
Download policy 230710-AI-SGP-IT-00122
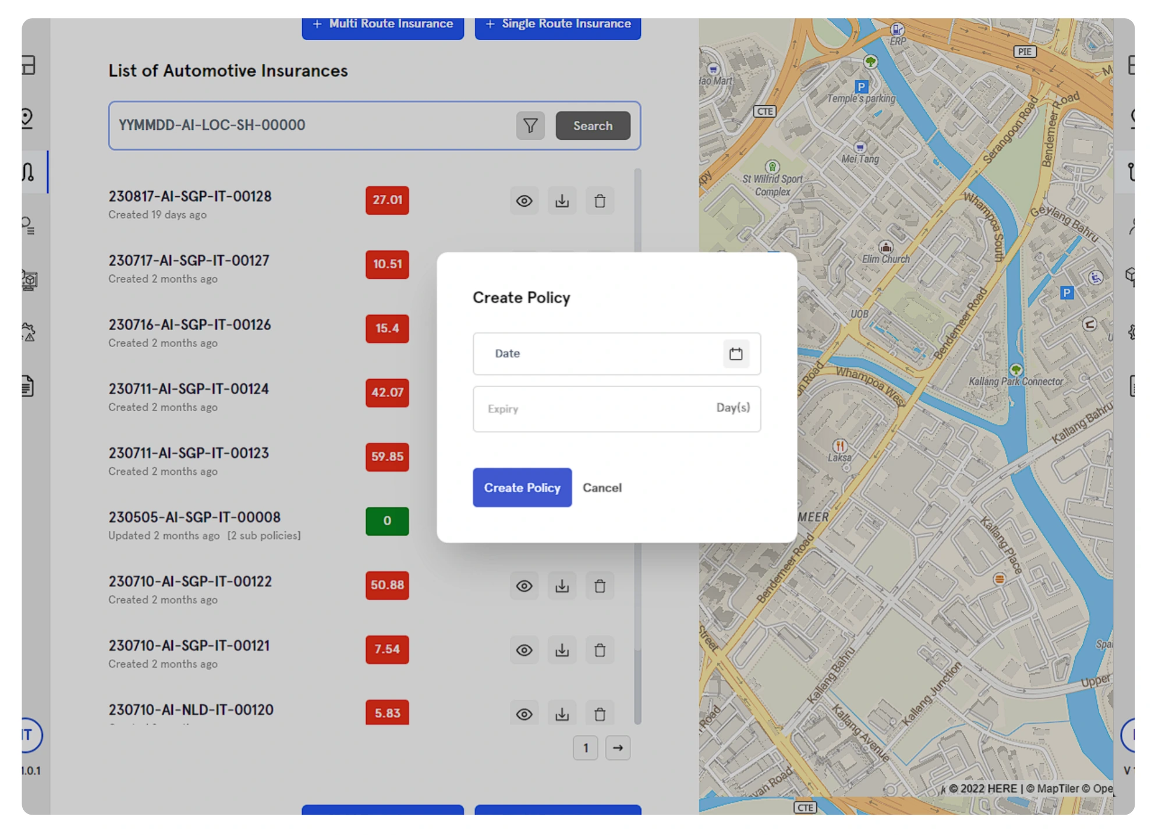pos(562,586)
